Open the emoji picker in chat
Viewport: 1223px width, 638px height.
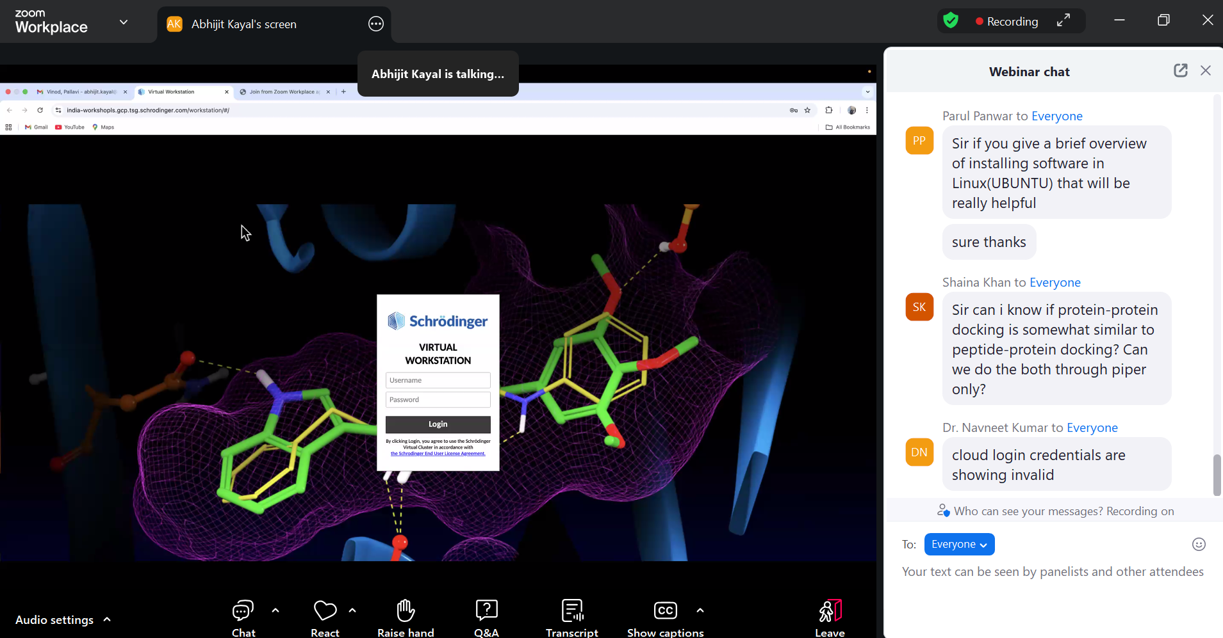1199,544
